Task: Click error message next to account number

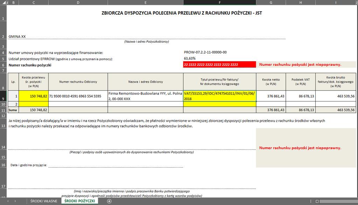Action: point(300,65)
